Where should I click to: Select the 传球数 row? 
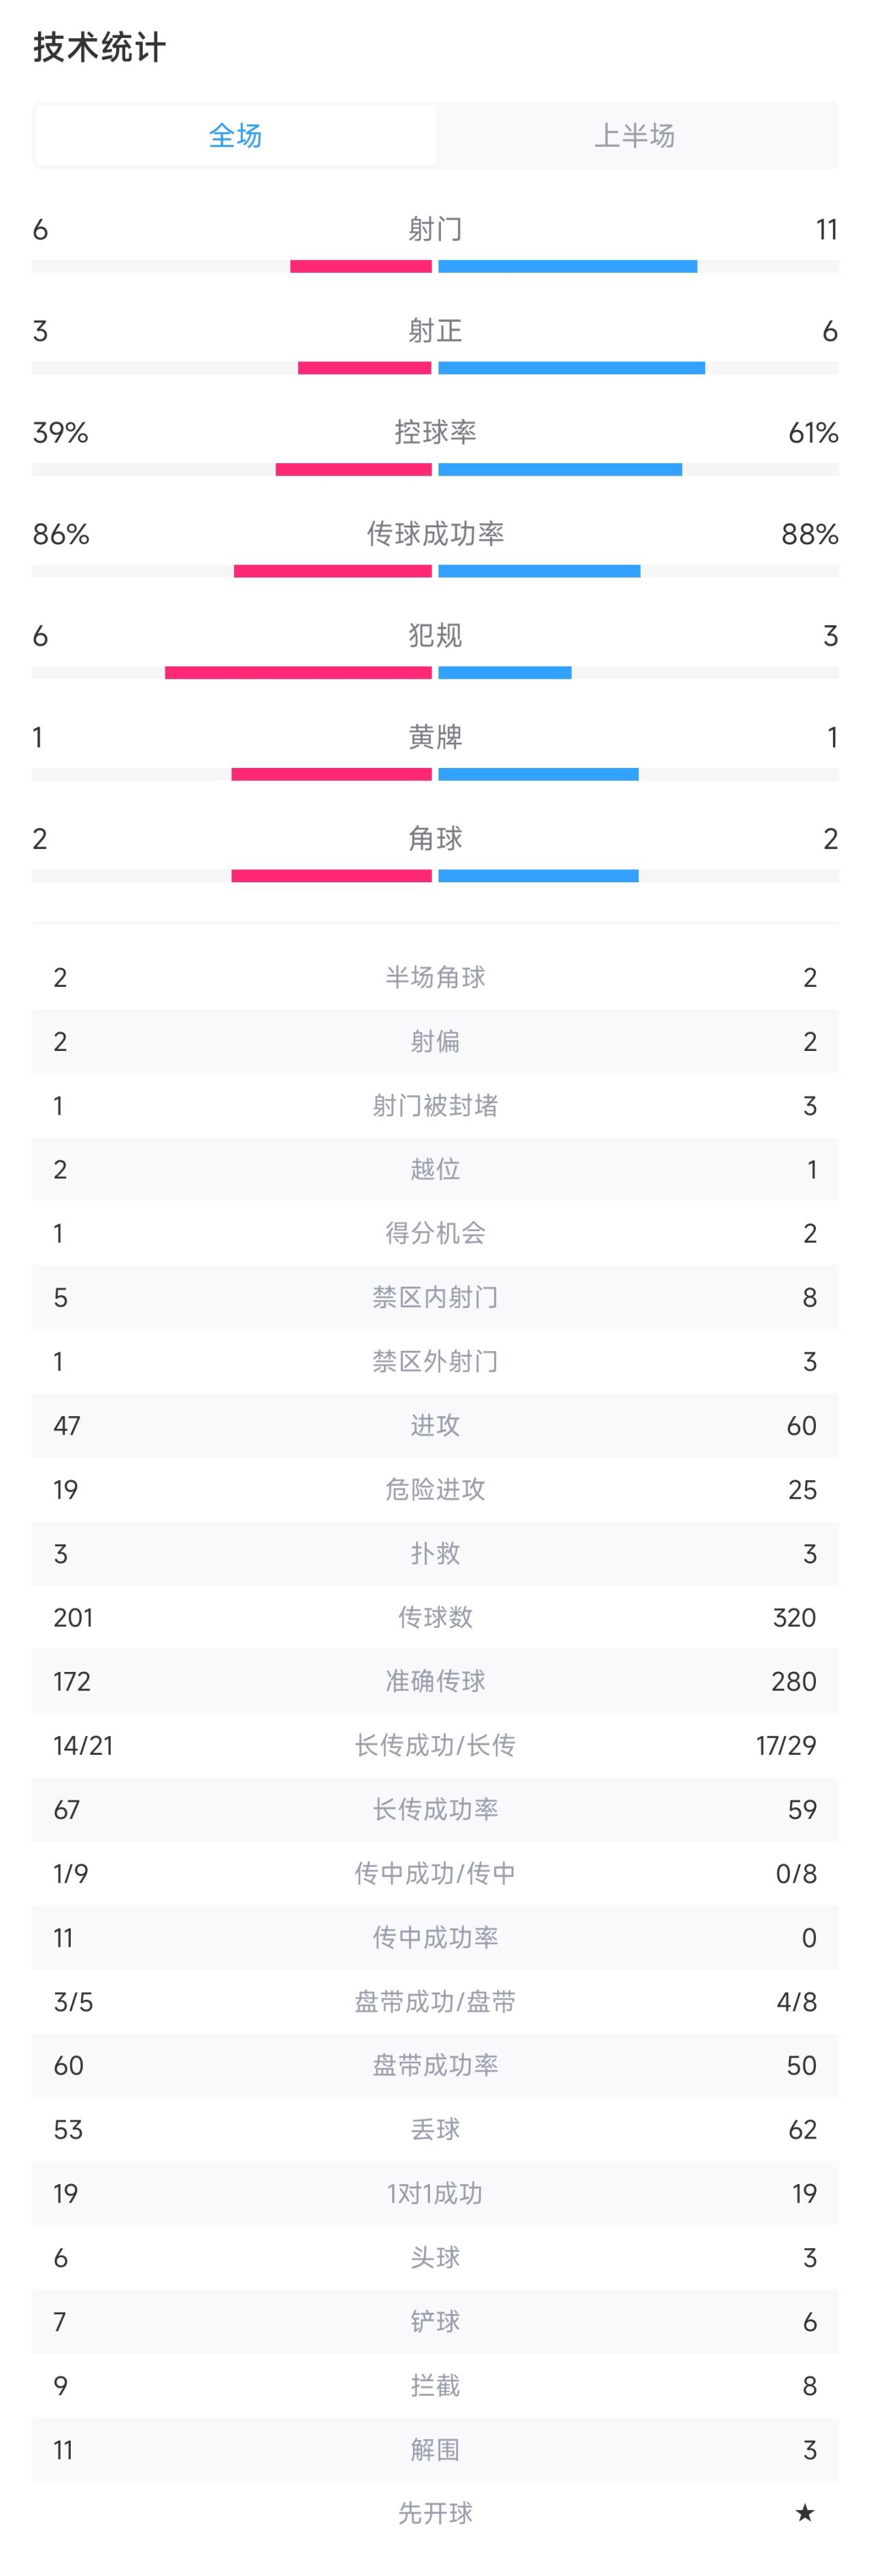(435, 1617)
